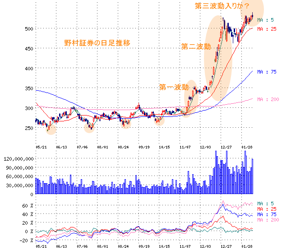Viewport: 282px width, 250px height.
Task: Select 01/28 date below the deviation chart
Action: [x=247, y=246]
